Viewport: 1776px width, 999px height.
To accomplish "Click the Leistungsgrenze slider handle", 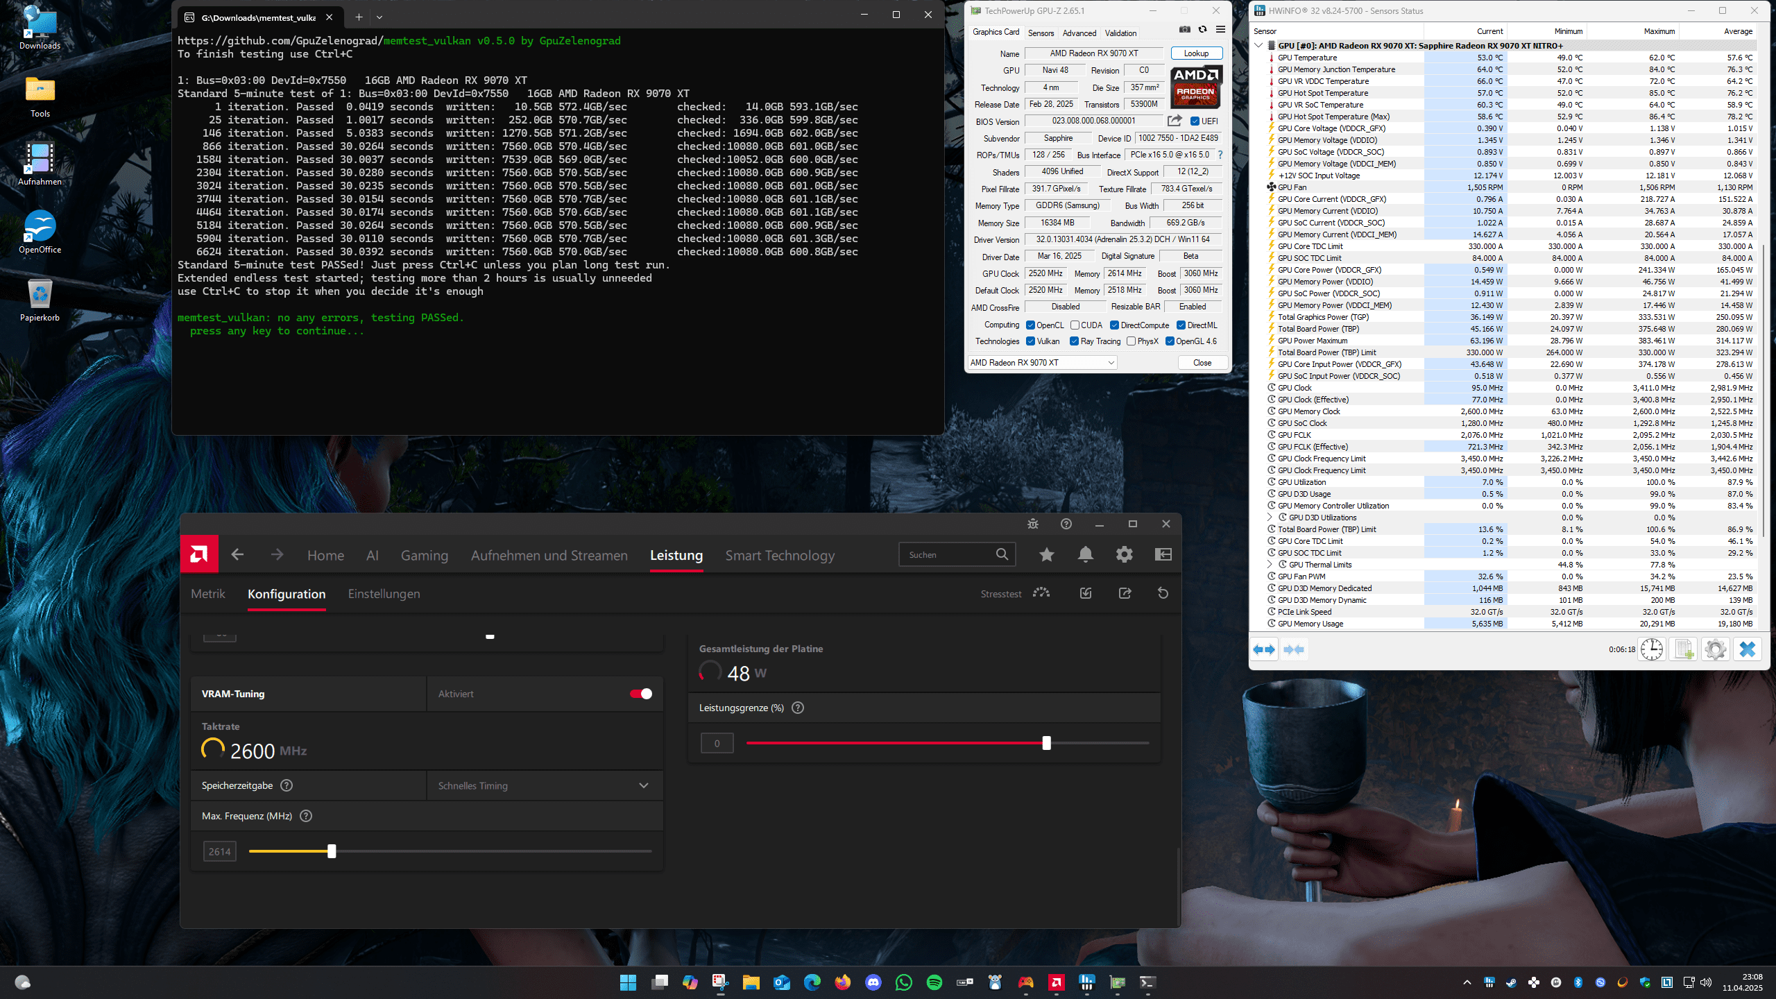I will tap(1046, 743).
